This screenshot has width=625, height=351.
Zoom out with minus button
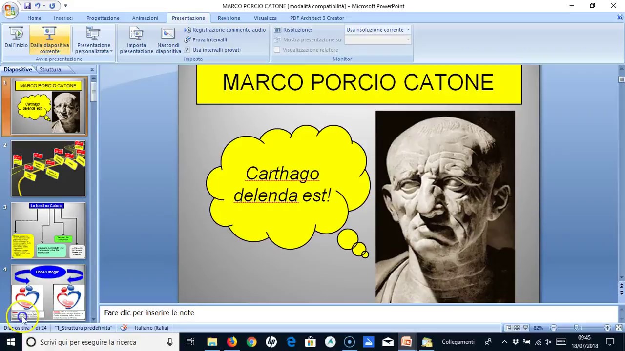tap(553, 328)
